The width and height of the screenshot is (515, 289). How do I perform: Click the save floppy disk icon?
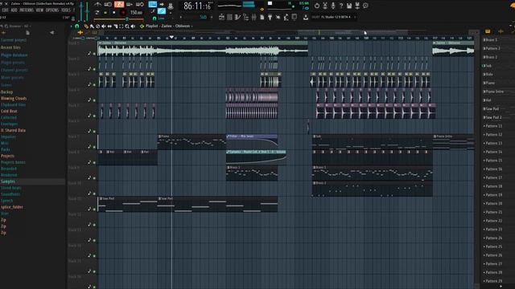click(349, 6)
